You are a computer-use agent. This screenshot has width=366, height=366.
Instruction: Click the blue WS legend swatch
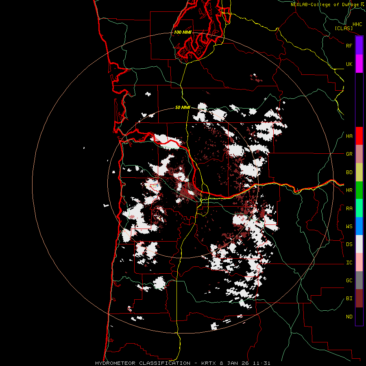pyautogui.click(x=359, y=226)
